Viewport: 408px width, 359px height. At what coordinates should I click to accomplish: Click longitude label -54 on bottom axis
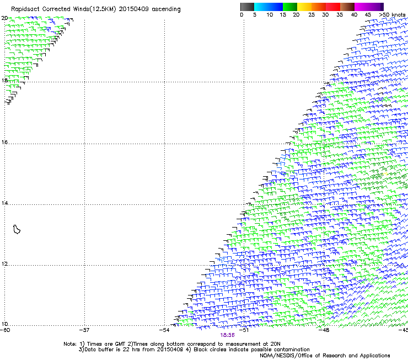[164, 330]
